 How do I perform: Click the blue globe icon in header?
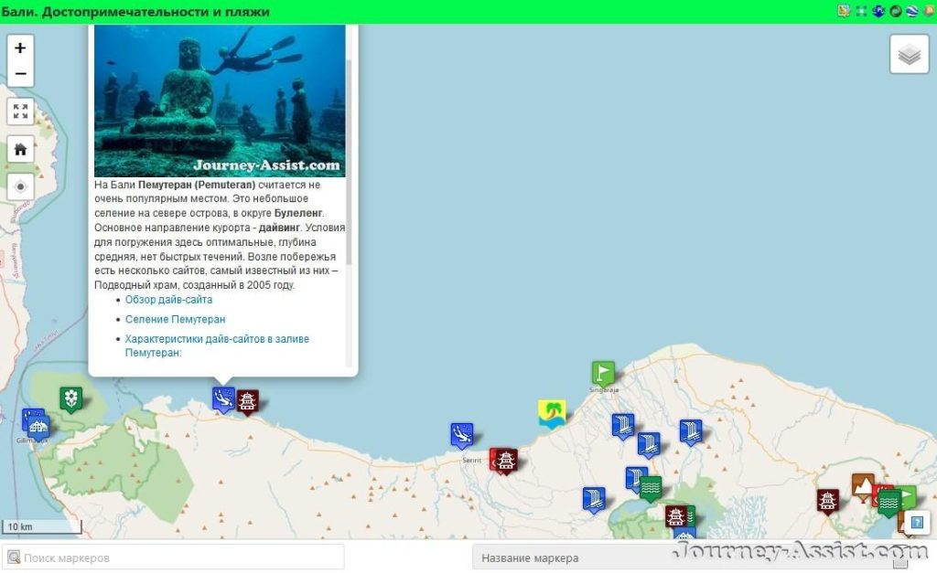tap(912, 11)
